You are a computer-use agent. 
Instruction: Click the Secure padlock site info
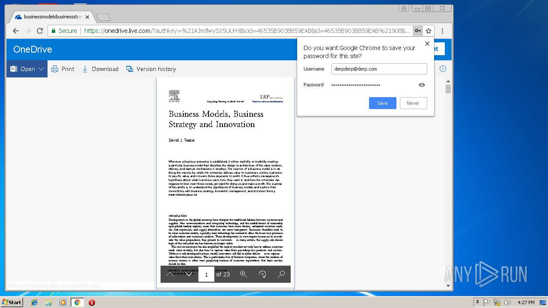[x=64, y=31]
